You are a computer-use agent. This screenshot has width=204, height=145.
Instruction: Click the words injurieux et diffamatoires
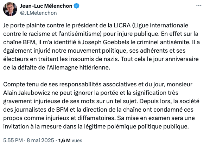[80, 118]
